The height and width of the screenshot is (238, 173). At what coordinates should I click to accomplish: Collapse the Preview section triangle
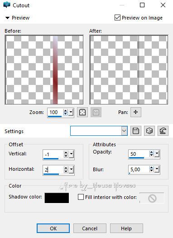tap(7, 18)
